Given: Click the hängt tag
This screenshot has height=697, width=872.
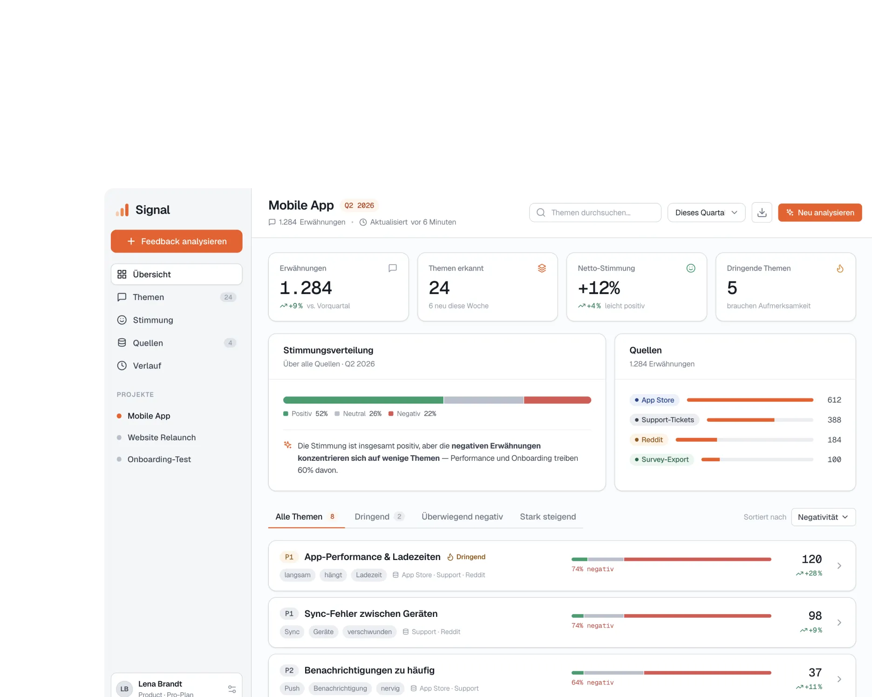Looking at the screenshot, I should pyautogui.click(x=333, y=575).
